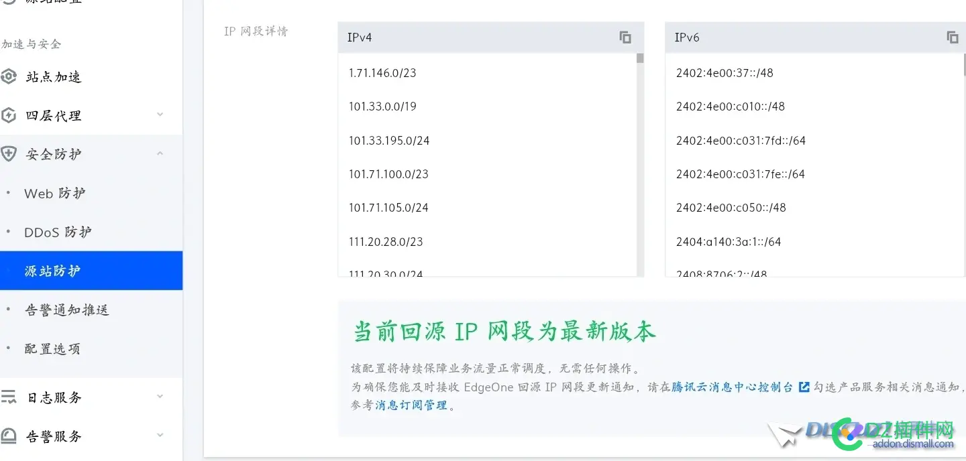
Task: Open DDoS 防护 page
Action: (56, 232)
